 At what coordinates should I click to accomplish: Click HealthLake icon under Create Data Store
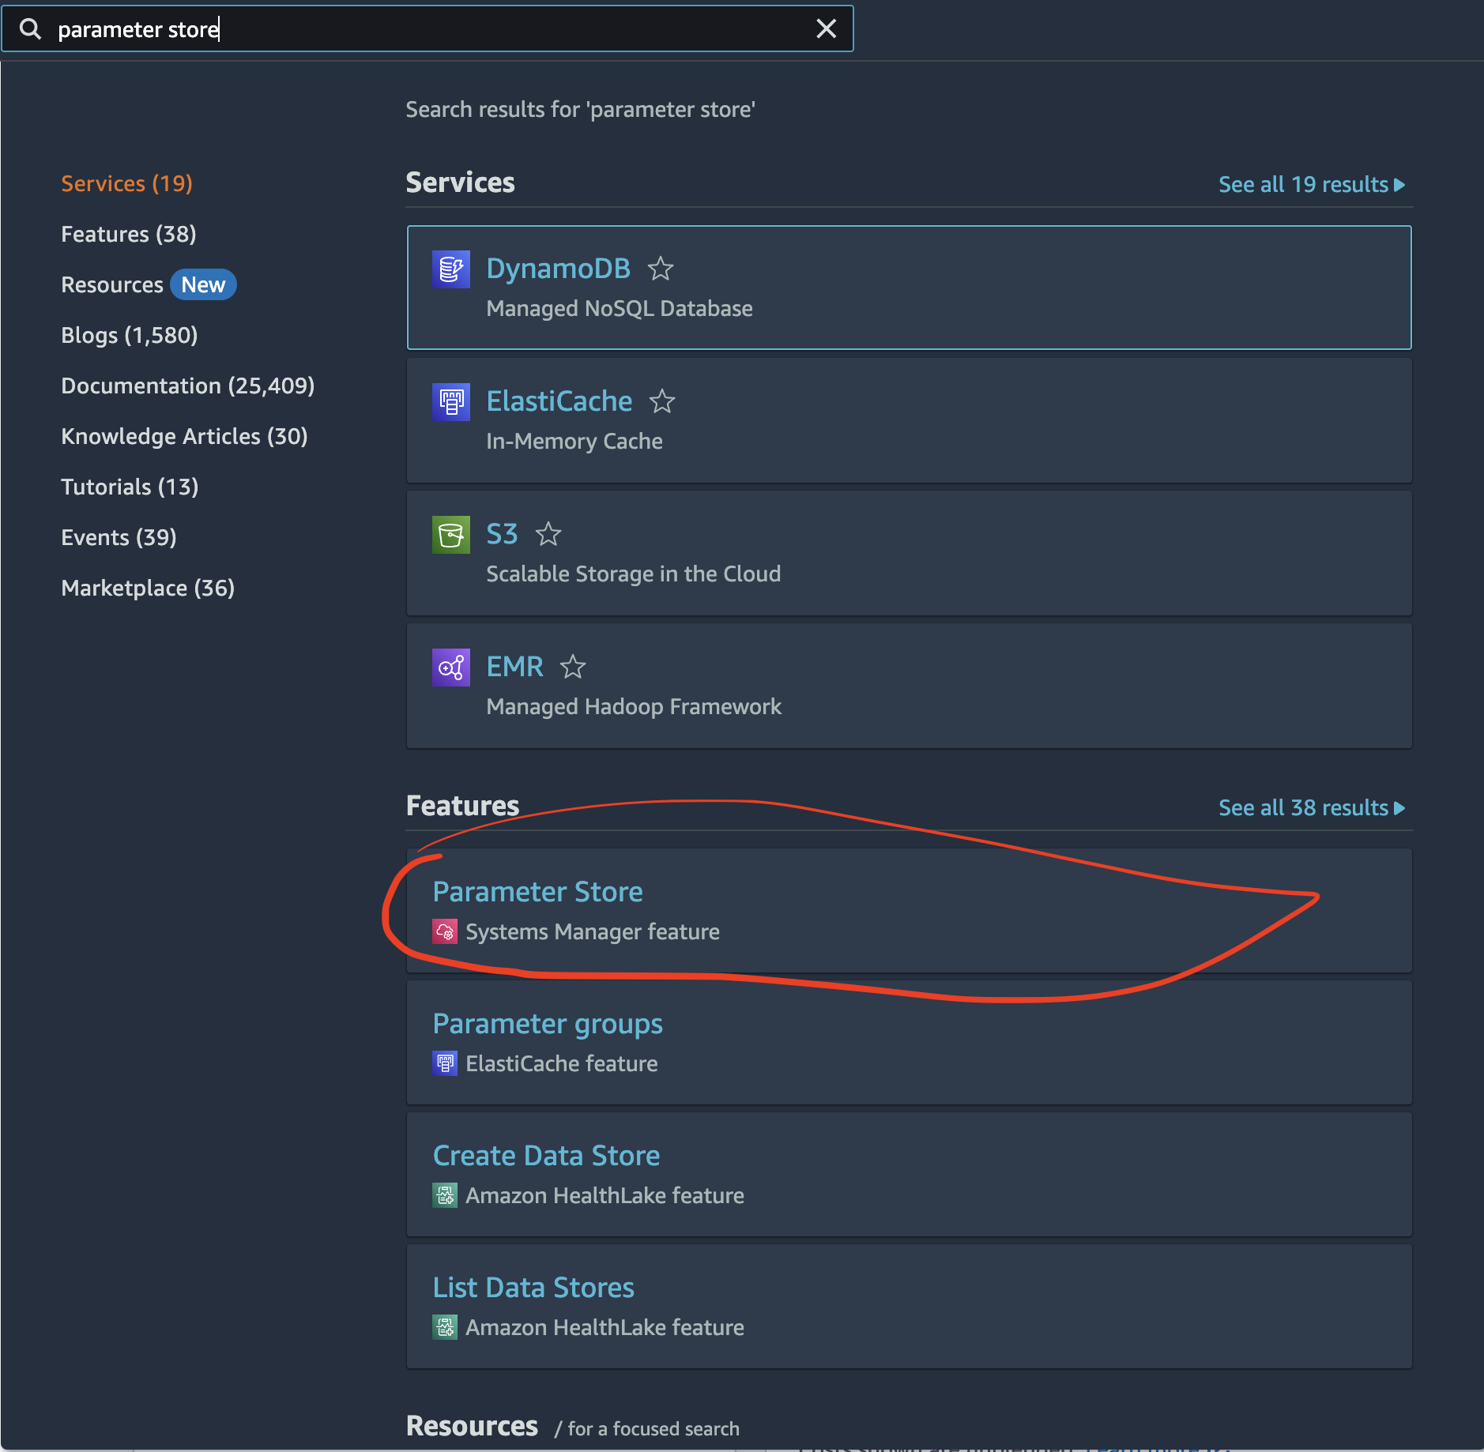[445, 1195]
